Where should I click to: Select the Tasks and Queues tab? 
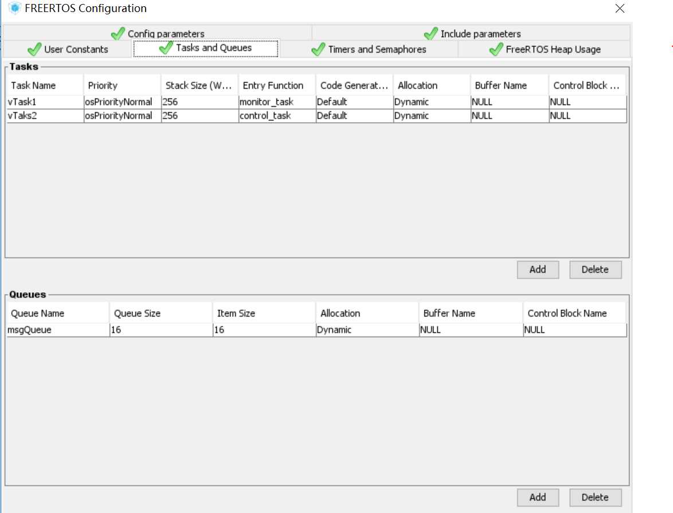(x=206, y=48)
